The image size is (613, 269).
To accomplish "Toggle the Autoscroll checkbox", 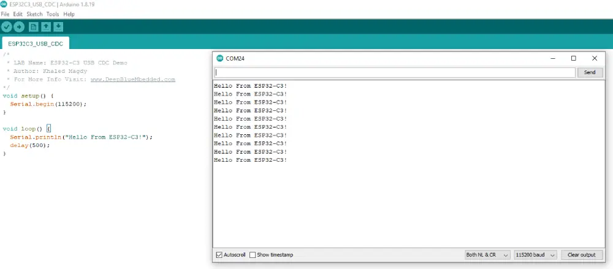I will pyautogui.click(x=219, y=255).
